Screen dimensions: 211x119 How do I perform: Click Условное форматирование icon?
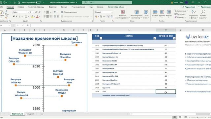click(123, 12)
